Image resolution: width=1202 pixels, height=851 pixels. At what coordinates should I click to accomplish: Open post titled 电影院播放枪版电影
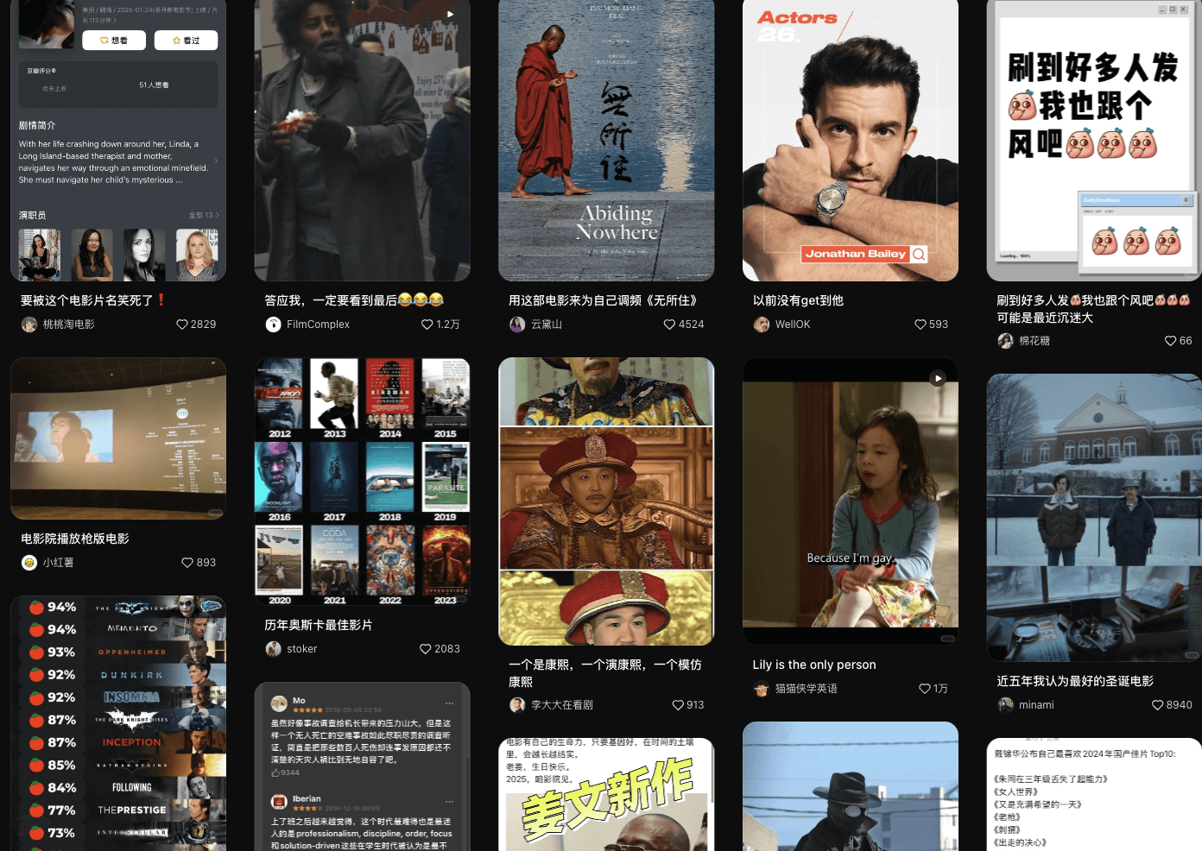click(x=75, y=539)
